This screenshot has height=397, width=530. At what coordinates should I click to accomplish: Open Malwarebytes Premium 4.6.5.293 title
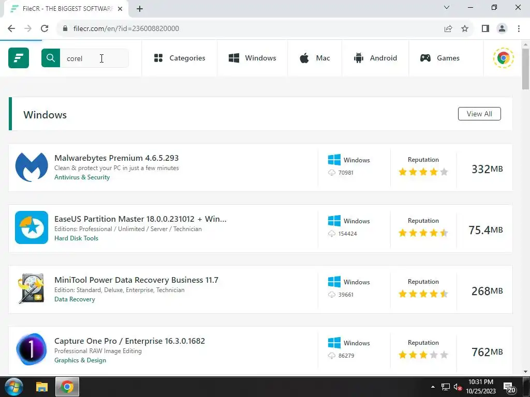coord(116,158)
